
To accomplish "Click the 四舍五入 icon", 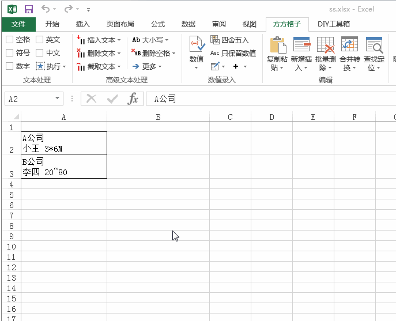I will 215,40.
